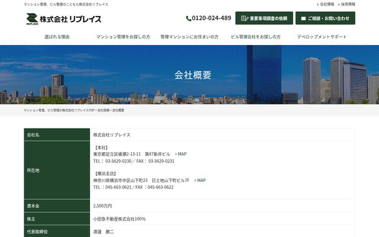Open MAP link for 本社 address
This screenshot has height=237, width=379.
(181, 154)
